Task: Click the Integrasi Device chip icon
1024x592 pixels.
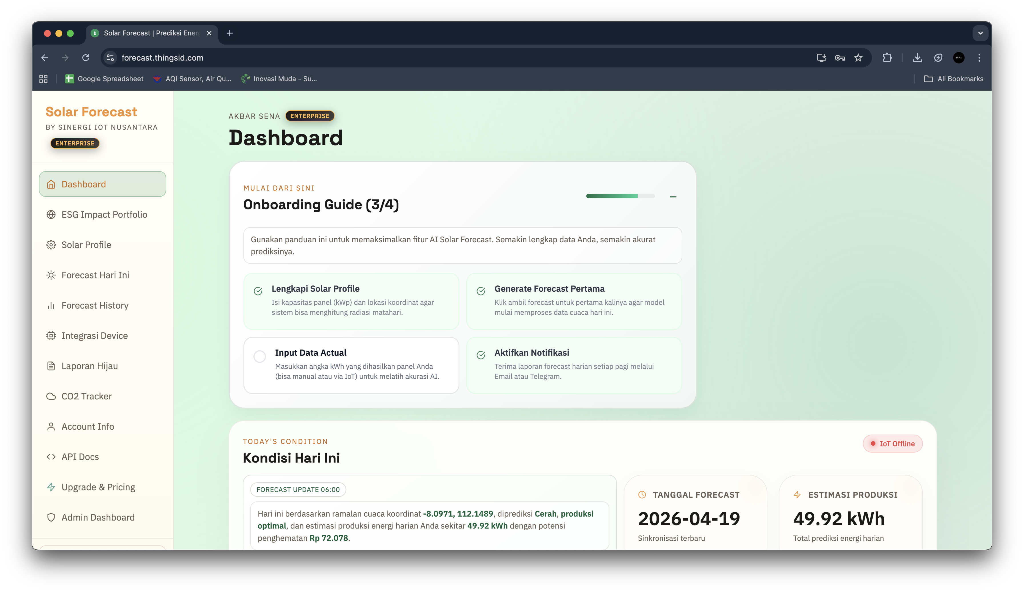Action: click(x=51, y=336)
